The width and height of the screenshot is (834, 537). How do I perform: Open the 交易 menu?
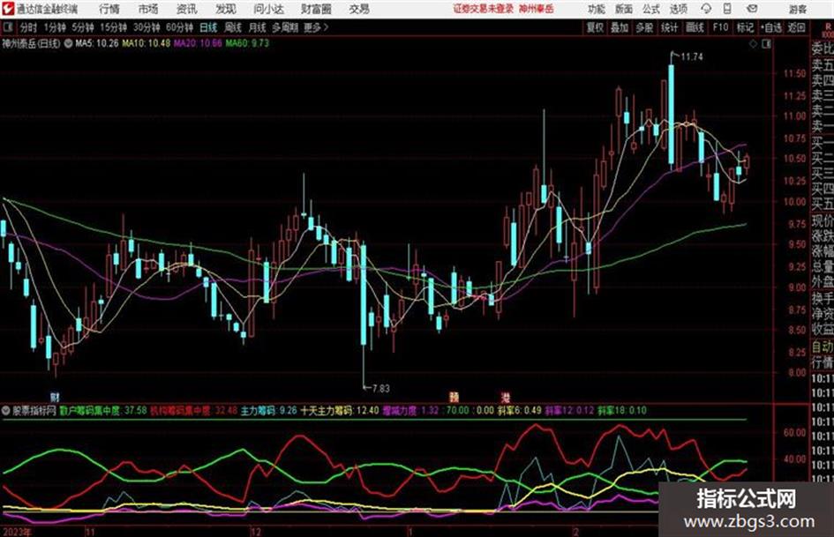pos(359,9)
